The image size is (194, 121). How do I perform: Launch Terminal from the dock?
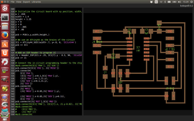[5, 18]
